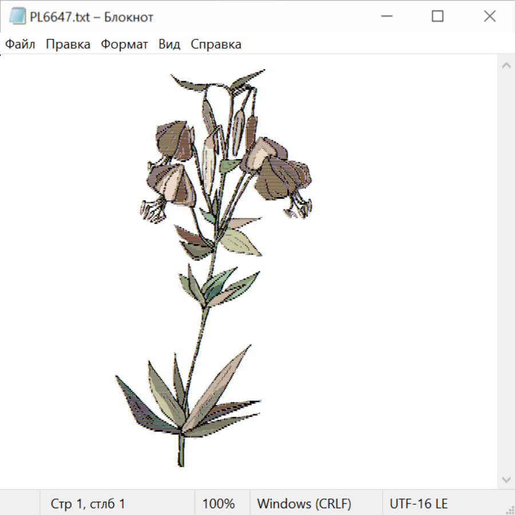Open the Справка menu
The width and height of the screenshot is (515, 515).
pos(216,44)
